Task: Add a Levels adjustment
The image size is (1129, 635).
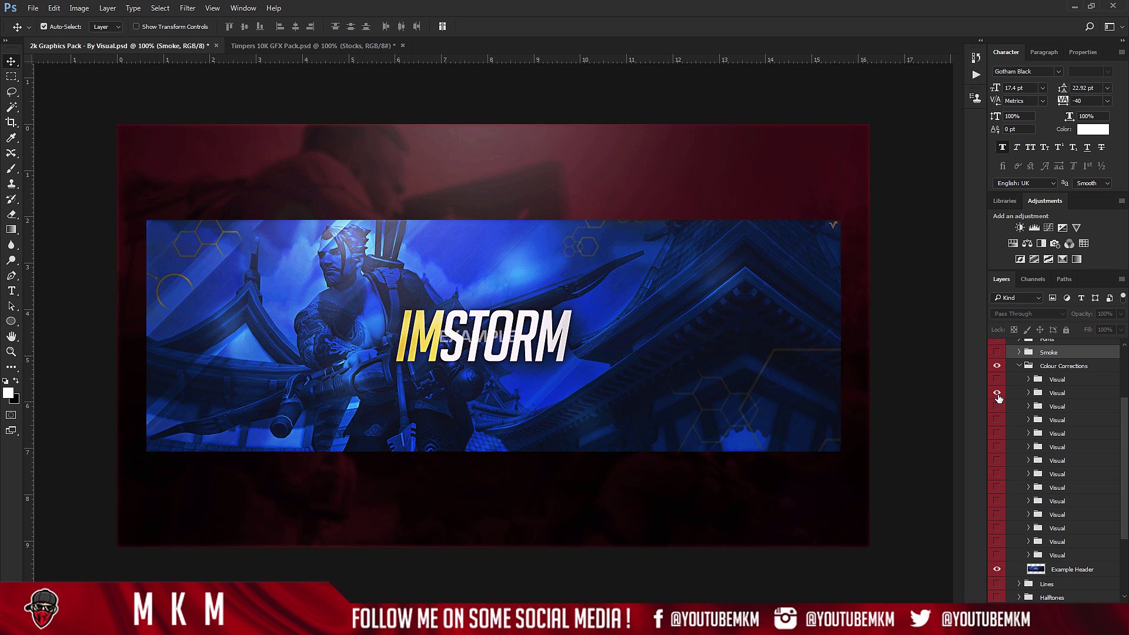Action: (x=1034, y=228)
